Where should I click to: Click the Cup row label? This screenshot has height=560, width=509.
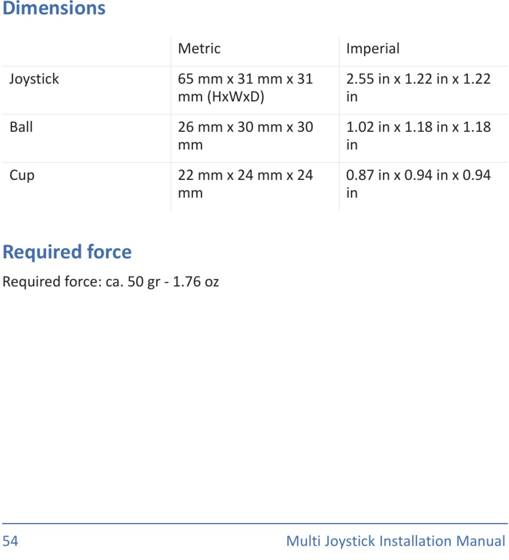(x=22, y=175)
